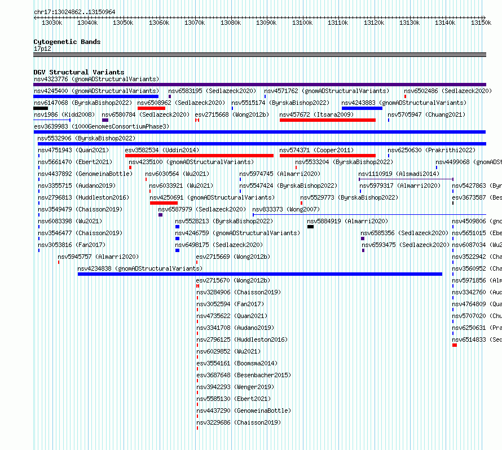This screenshot has height=450, width=502.
Task: Click nsv6250630 (Prakrithi2022) label
Action: 431,150
